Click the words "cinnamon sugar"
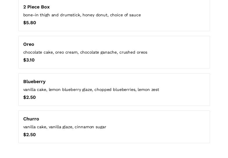The image size is (228, 158). point(90,127)
